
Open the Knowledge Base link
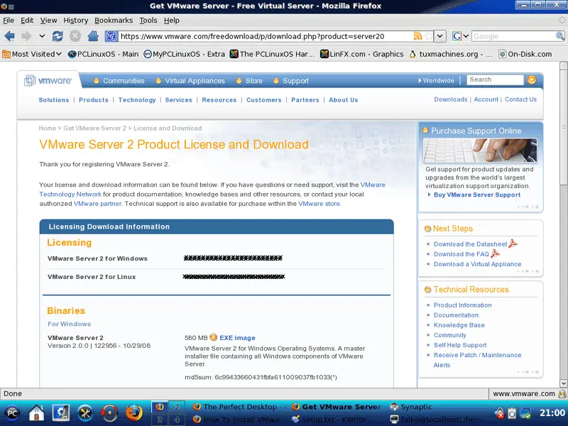click(459, 325)
